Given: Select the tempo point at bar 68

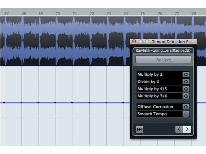Looking at the screenshot, I should pos(21,103).
